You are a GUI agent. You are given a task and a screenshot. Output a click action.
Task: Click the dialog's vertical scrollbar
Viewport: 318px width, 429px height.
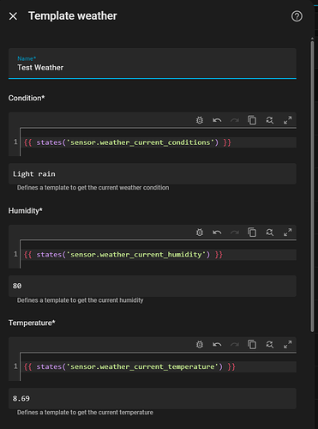312,186
